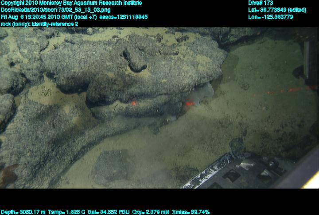Click the left red laser dot

tap(133, 103)
